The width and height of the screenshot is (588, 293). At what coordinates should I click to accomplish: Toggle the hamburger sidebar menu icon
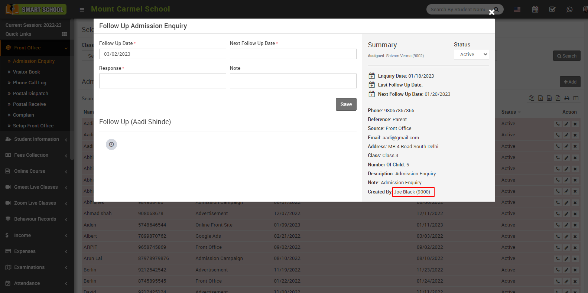[x=82, y=10]
